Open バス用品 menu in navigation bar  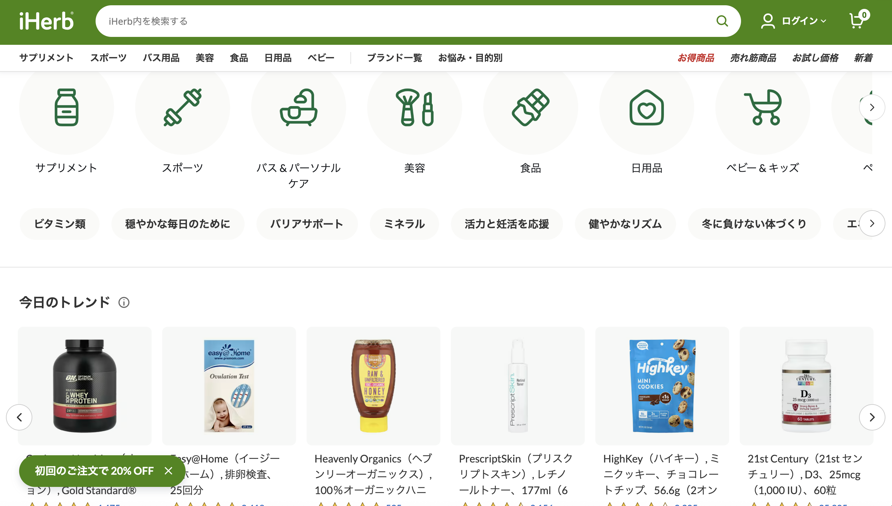click(x=162, y=58)
